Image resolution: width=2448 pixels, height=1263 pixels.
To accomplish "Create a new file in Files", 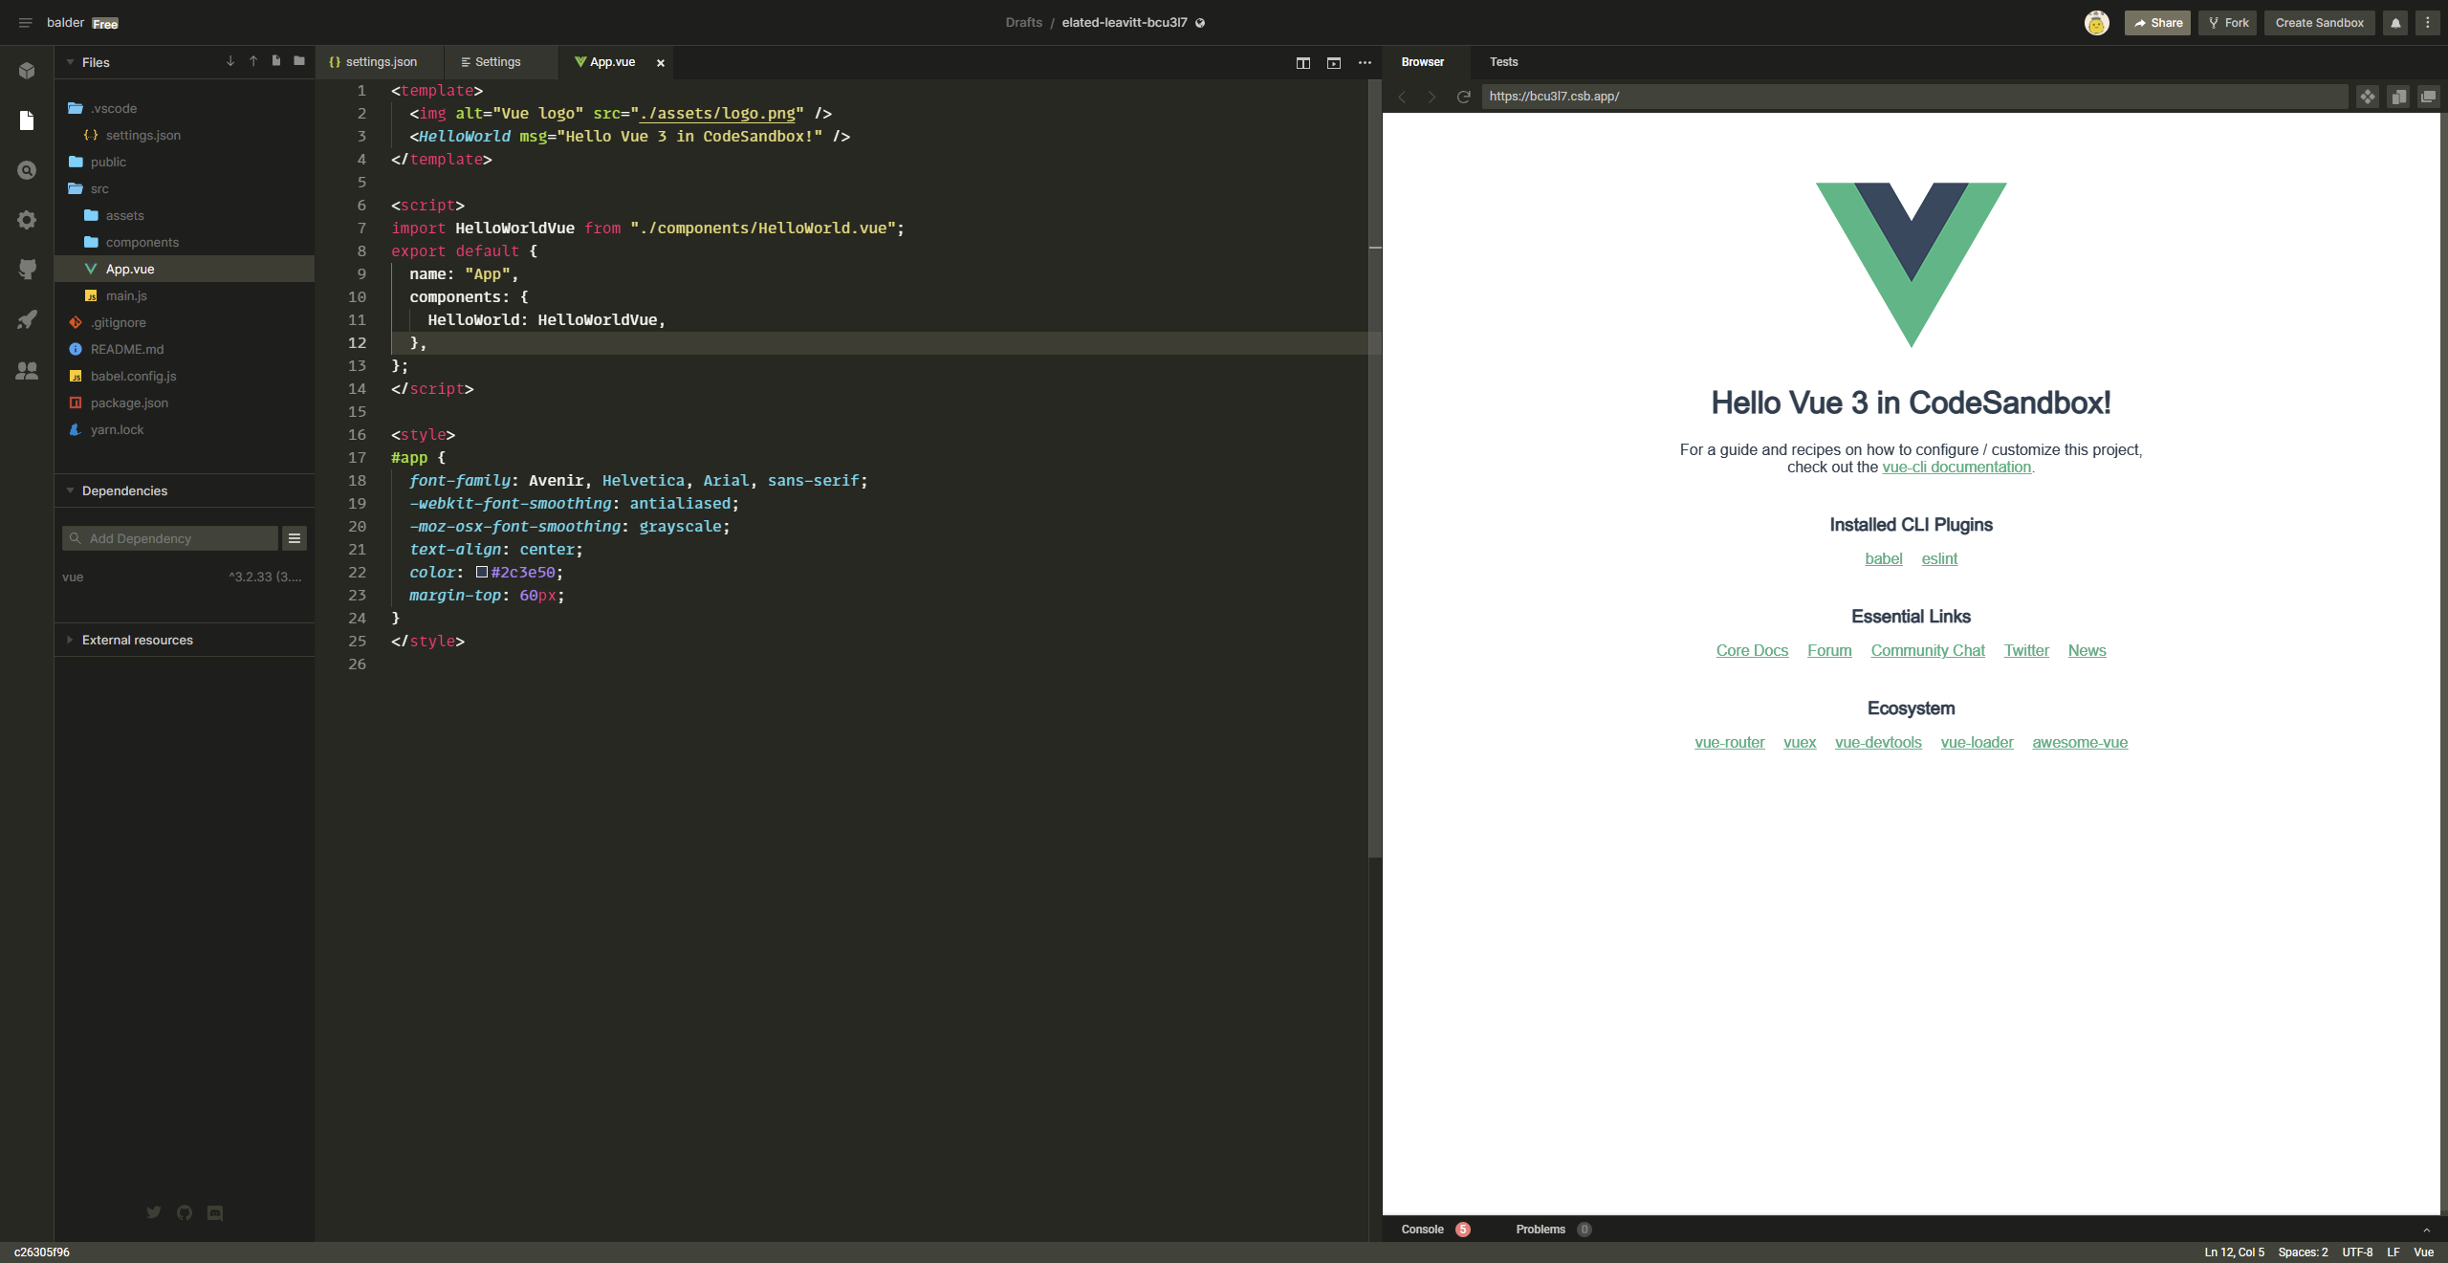I will 276,61.
